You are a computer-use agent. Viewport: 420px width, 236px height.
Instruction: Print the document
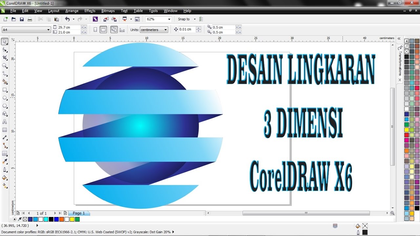30,19
